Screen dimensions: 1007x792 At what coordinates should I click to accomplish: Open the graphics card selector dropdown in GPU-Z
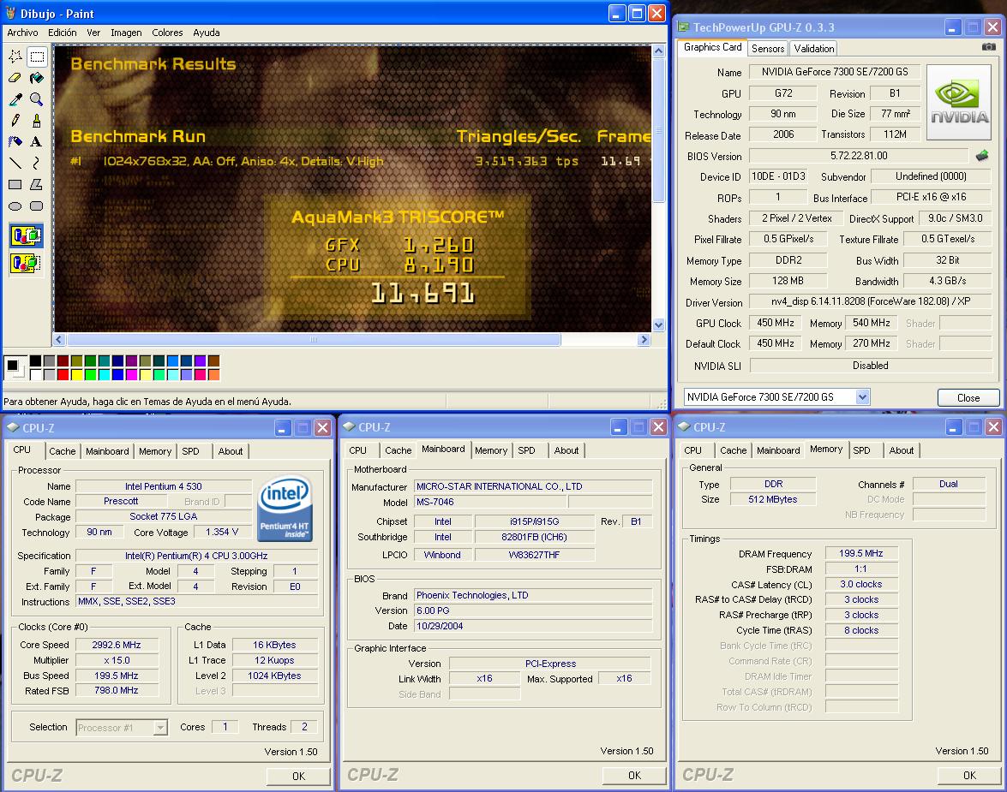pyautogui.click(x=862, y=396)
